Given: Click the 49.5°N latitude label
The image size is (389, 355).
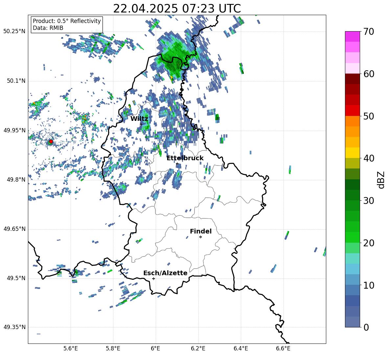Looking at the screenshot, I should pos(16,278).
